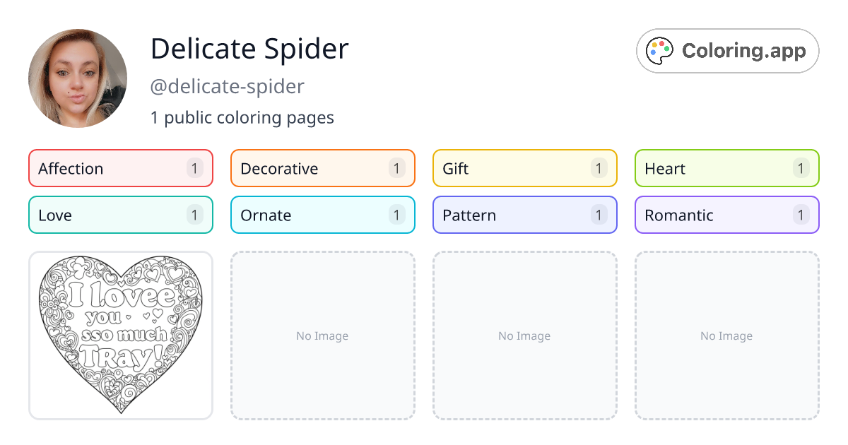The width and height of the screenshot is (848, 445).
Task: Open the 'I lovee you' heart coloring page
Action: 120,336
